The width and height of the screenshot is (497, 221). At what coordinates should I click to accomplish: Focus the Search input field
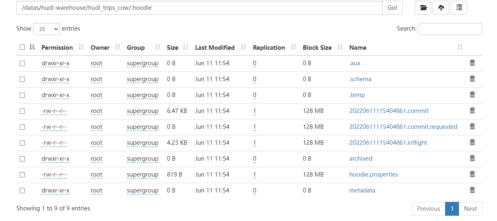coord(450,29)
